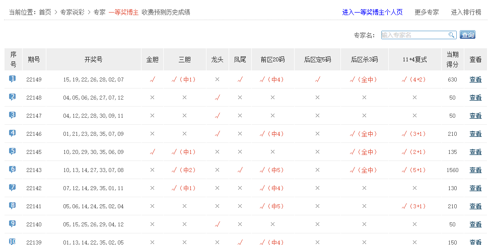Image resolution: width=491 pixels, height=245 pixels.
Task: Click the row number 4 badge icon
Action: (x=13, y=133)
